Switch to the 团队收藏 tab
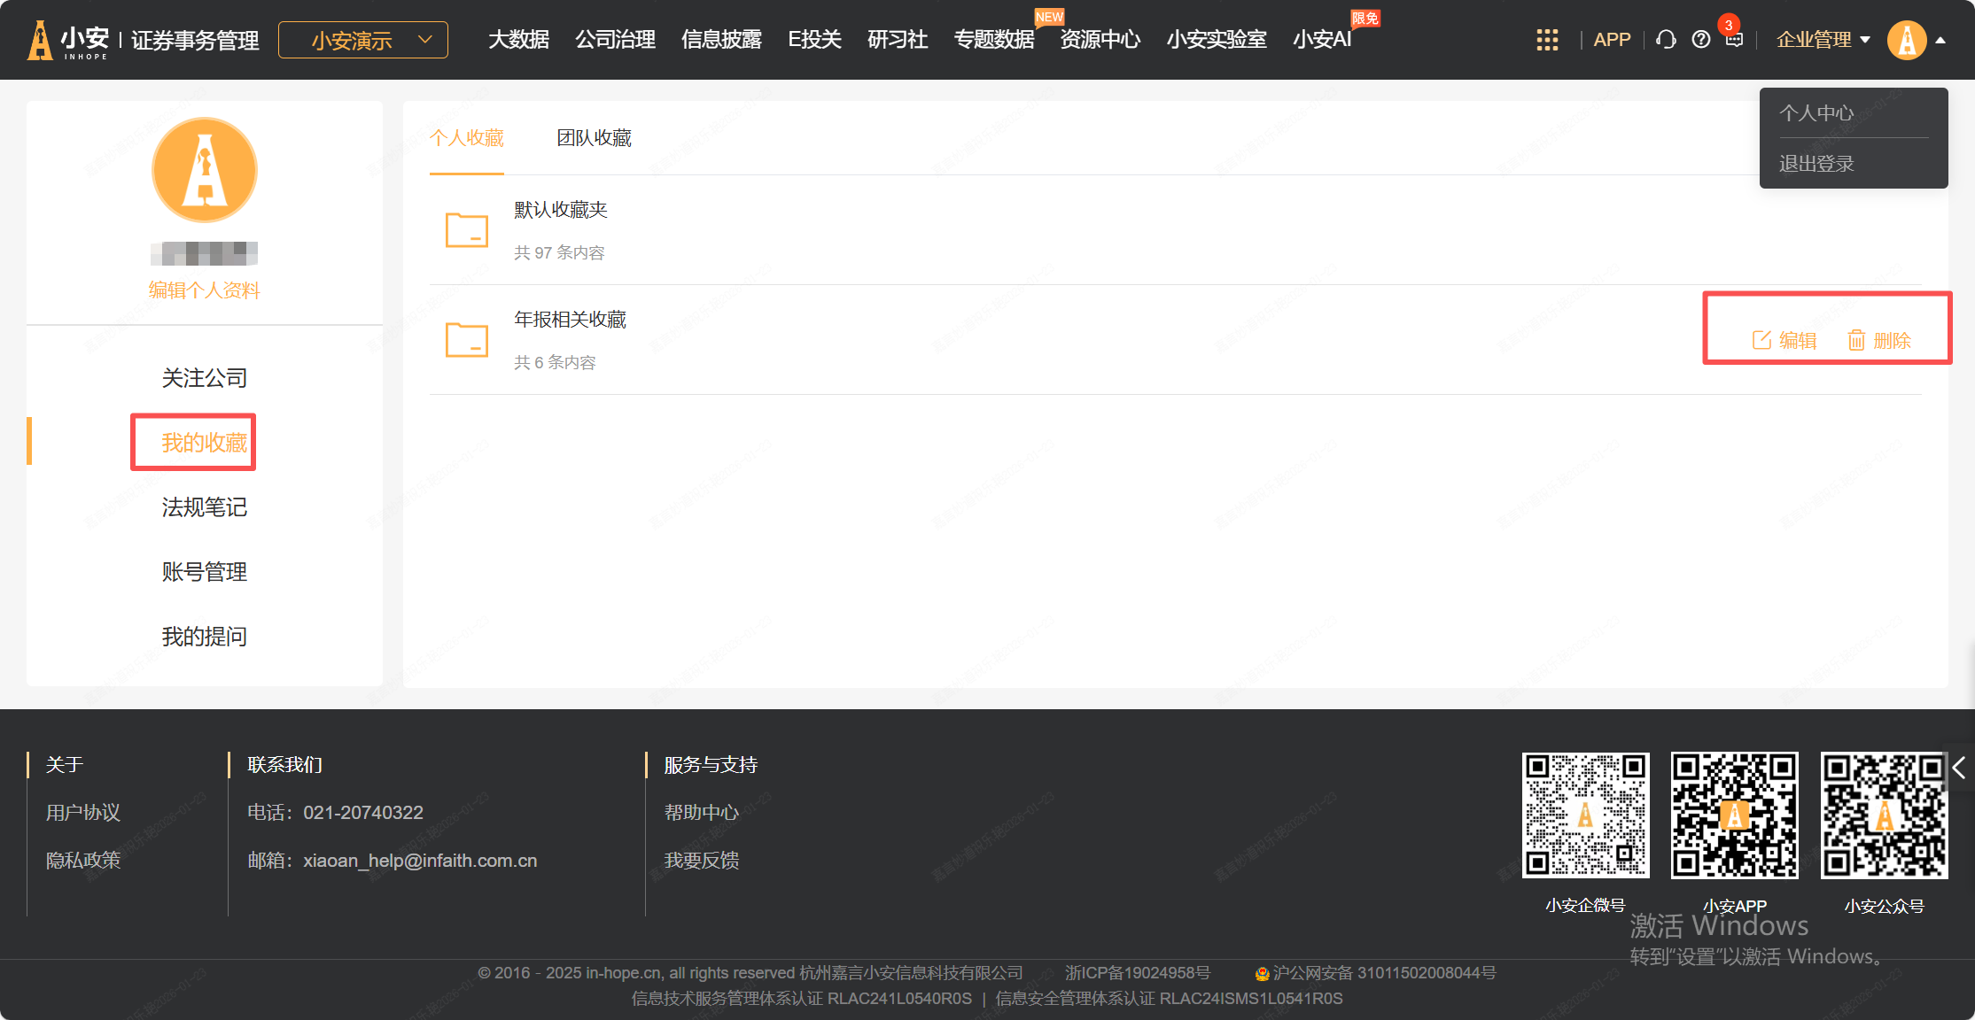Image resolution: width=1975 pixels, height=1020 pixels. click(x=594, y=138)
